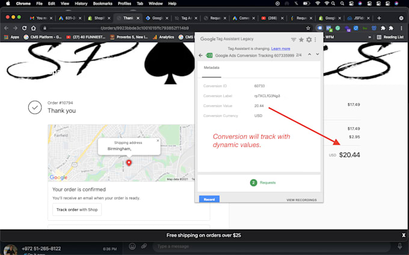Open Chrome three-dot menu
Viewport: 409px width, 255px height.
point(401,28)
